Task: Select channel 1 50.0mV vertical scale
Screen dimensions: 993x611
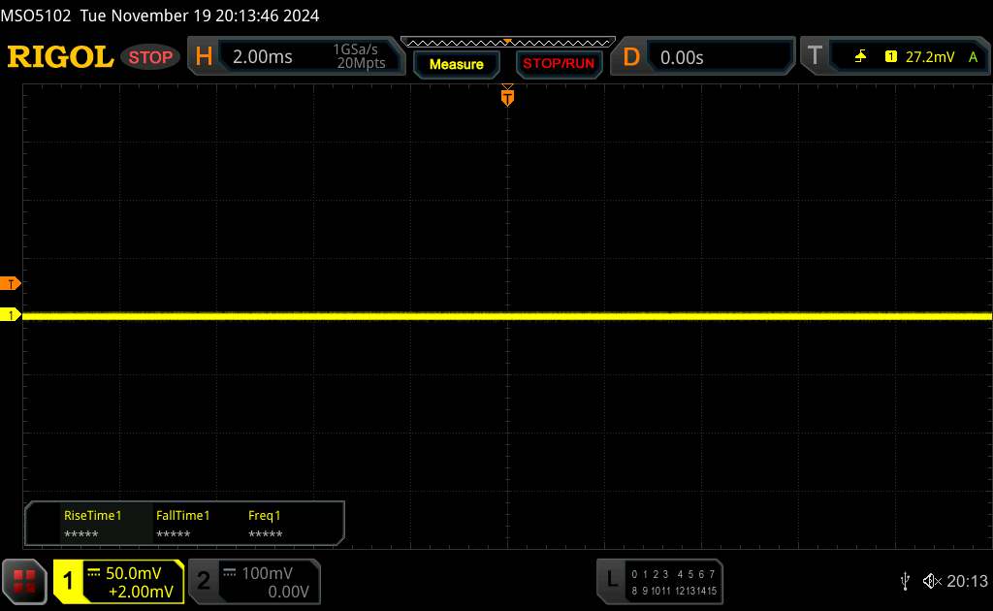Action: [x=134, y=573]
